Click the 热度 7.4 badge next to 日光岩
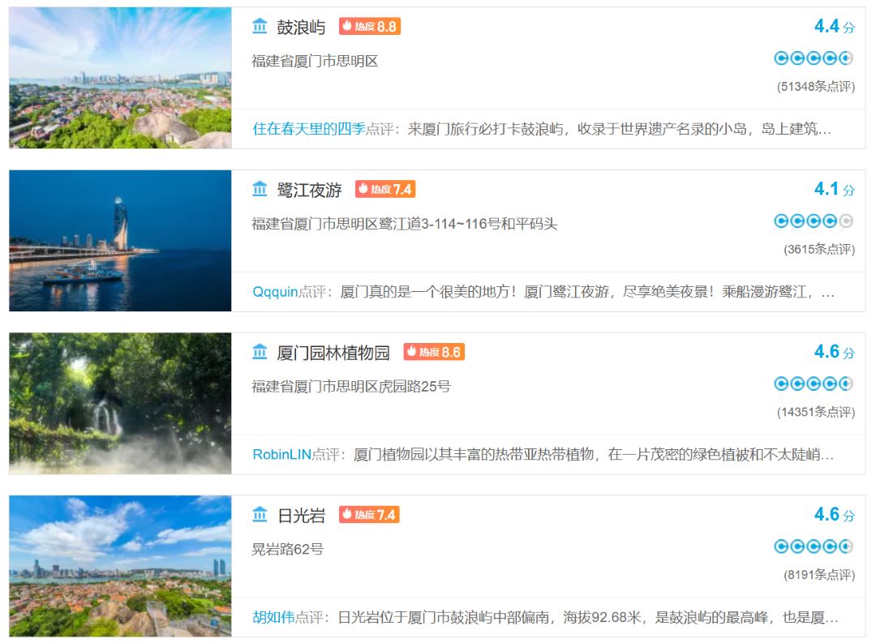Screen dimensions: 876x643 (369, 515)
